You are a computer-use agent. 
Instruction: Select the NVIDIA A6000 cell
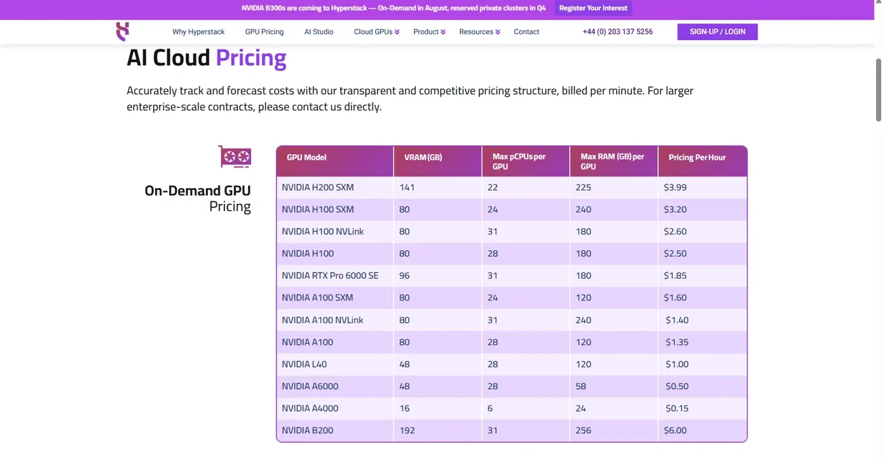310,386
